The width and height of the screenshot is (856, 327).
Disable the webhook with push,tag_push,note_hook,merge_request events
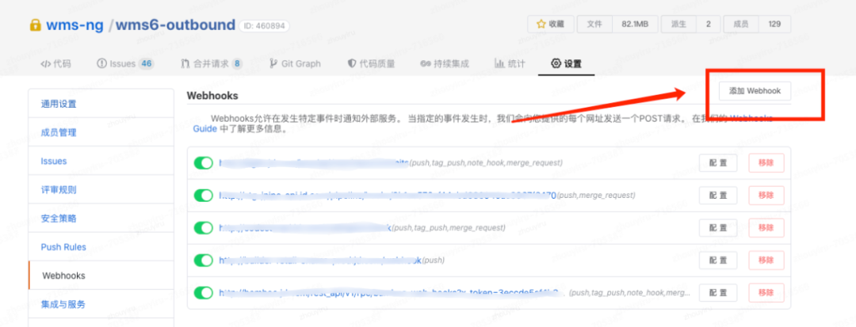coord(204,163)
